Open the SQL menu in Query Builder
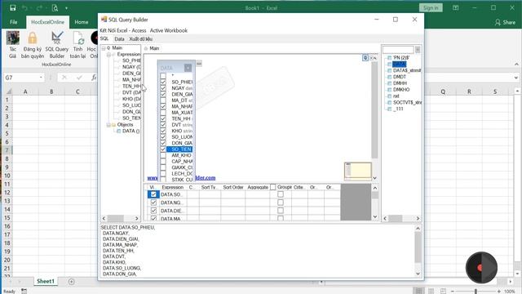Image resolution: width=522 pixels, height=294 pixels. pos(104,38)
